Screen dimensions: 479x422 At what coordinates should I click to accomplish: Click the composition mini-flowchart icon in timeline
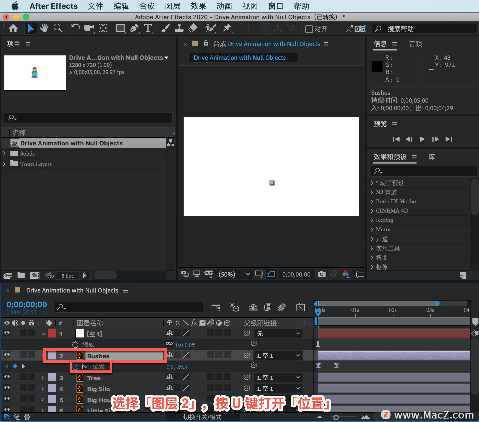point(216,307)
